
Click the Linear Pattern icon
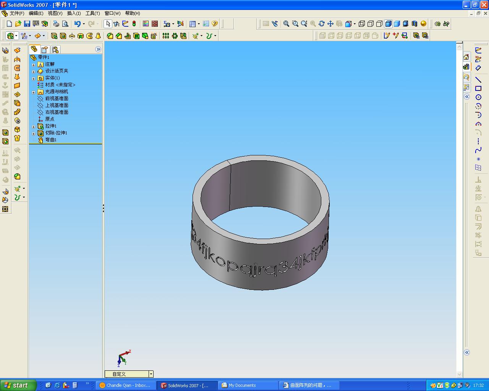click(x=166, y=36)
